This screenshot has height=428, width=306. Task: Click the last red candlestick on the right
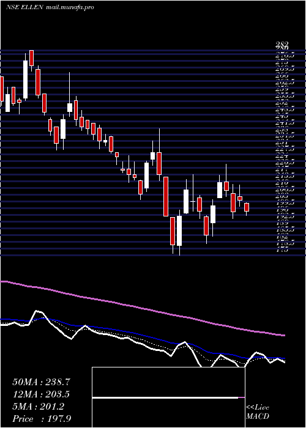click(x=247, y=207)
